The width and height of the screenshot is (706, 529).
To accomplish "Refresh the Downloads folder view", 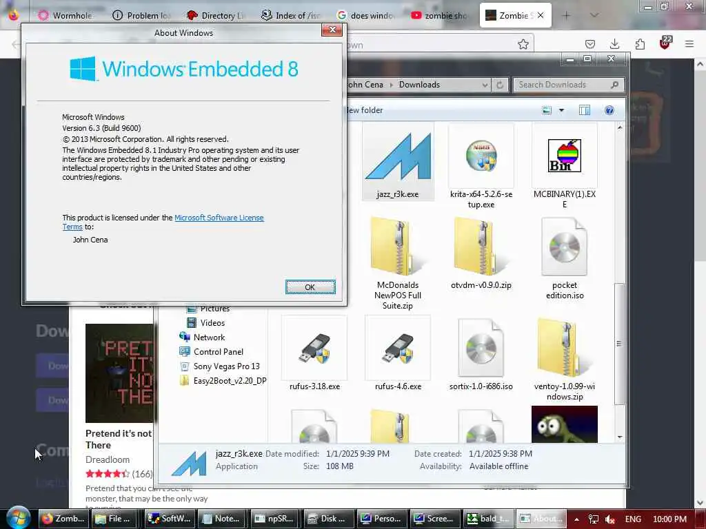I will (500, 85).
